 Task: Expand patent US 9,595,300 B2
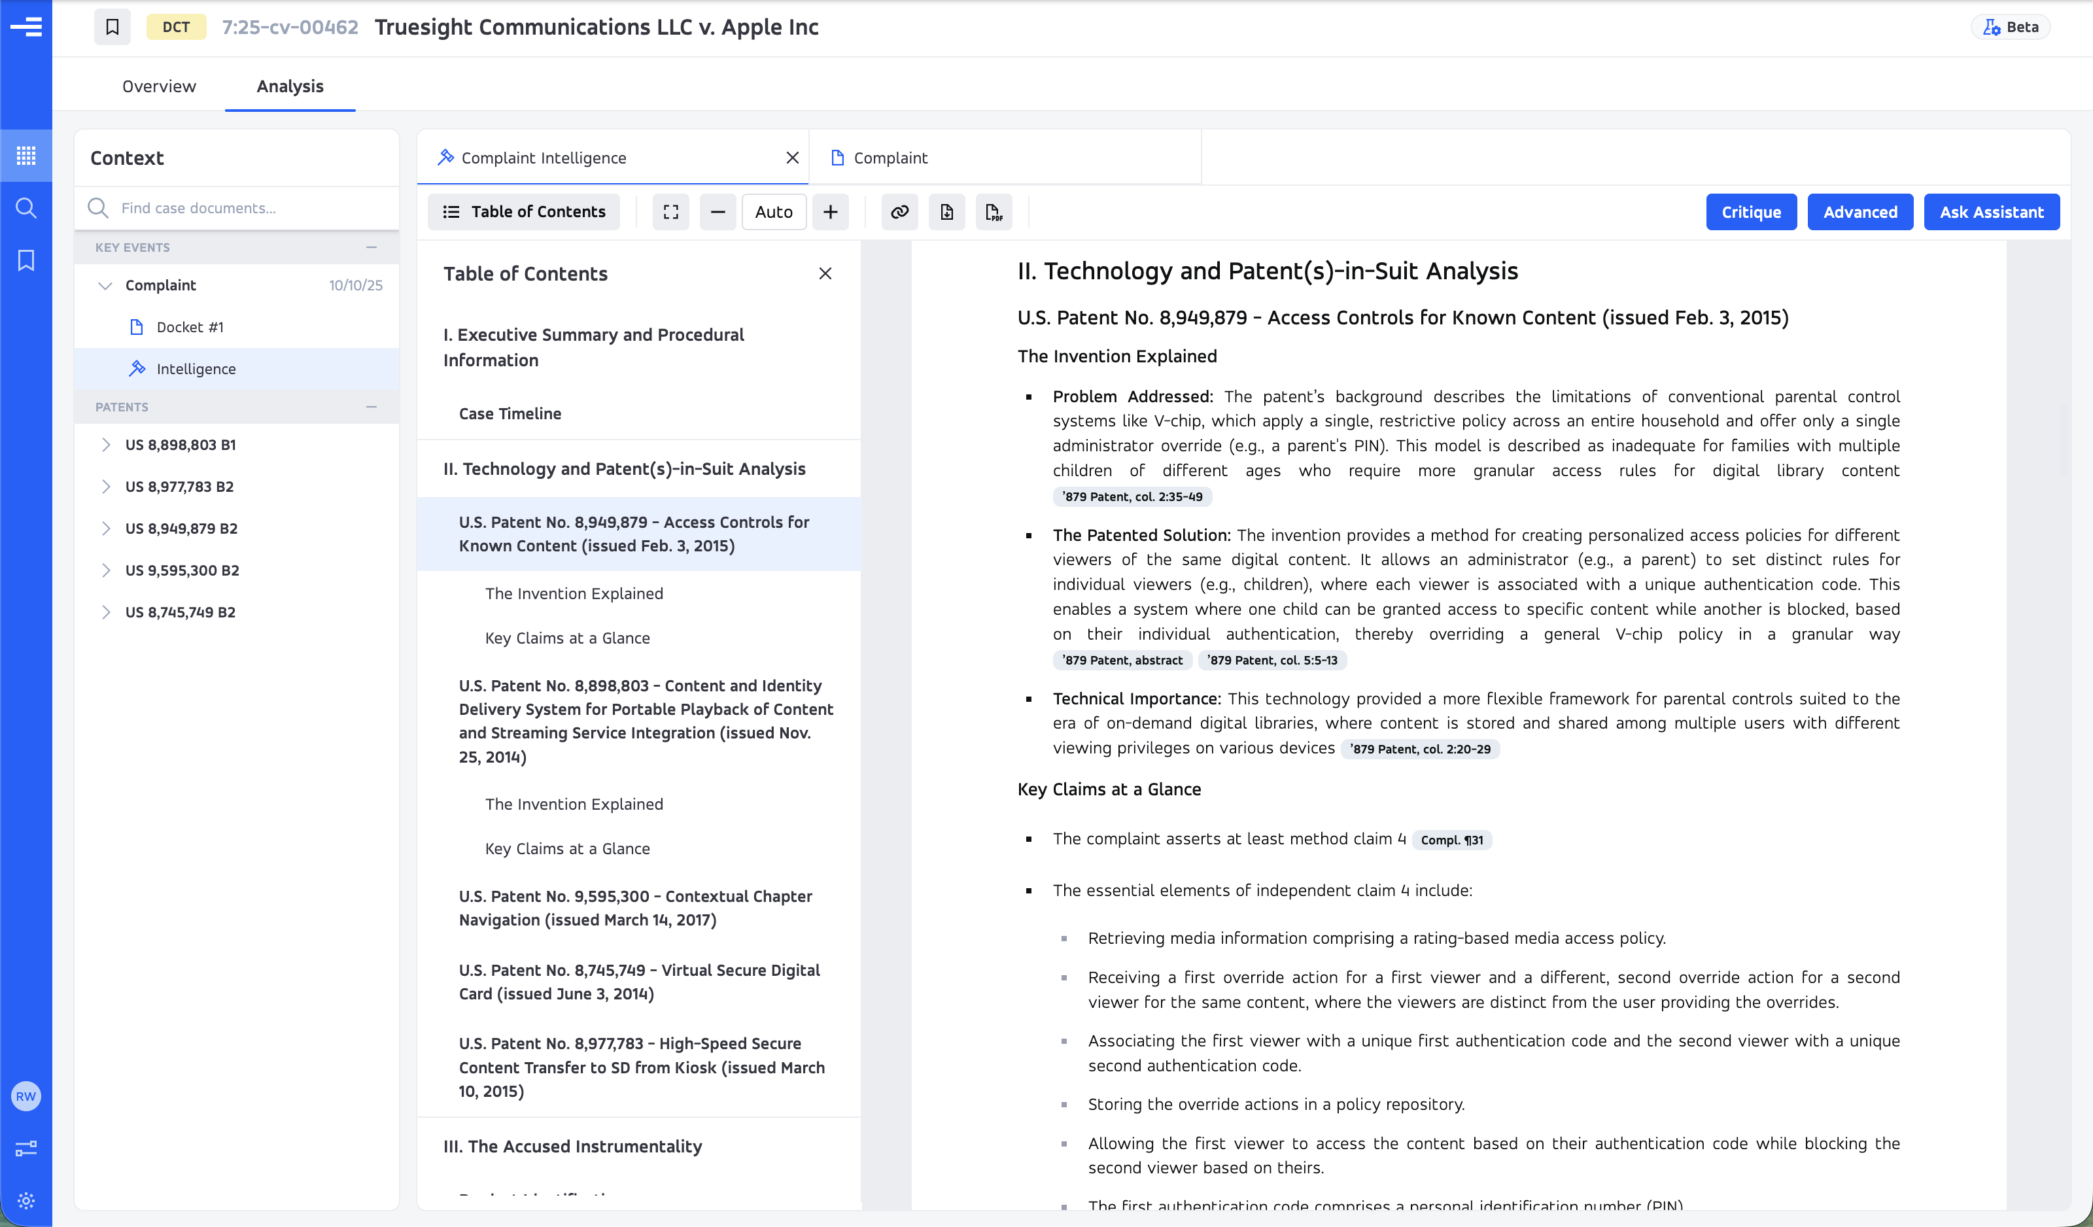(x=105, y=570)
